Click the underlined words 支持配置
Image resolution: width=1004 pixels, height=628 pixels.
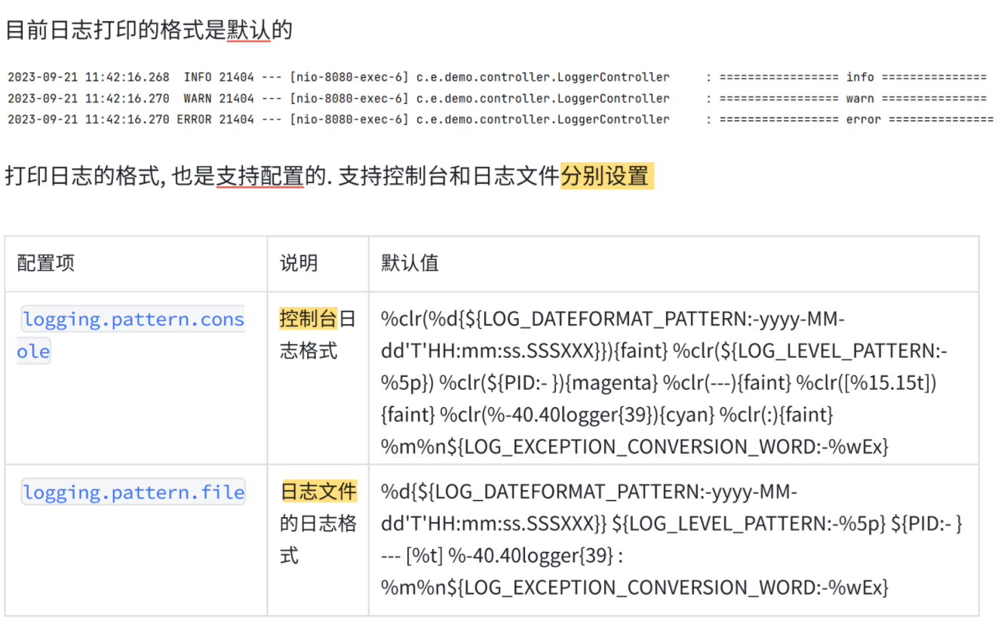tap(259, 176)
